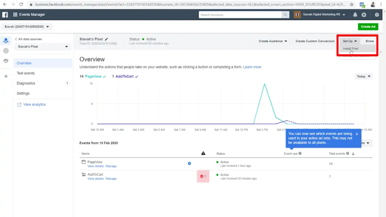Open the help question-mark icon
The image size is (386, 217).
(x=376, y=14)
